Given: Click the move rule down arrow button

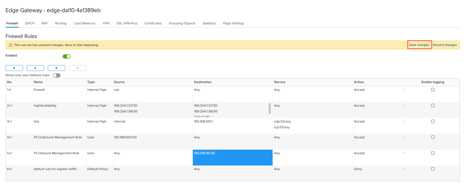Looking at the screenshot, I should pyautogui.click(x=78, y=68).
